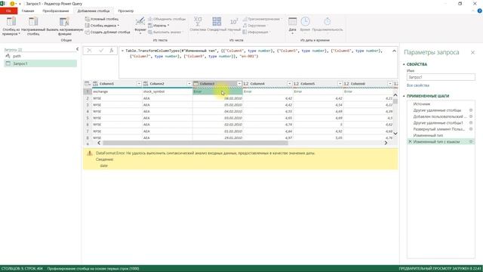This screenshot has height=272, width=483.
Task: Open the Time (Время) menu
Action: coord(305,24)
